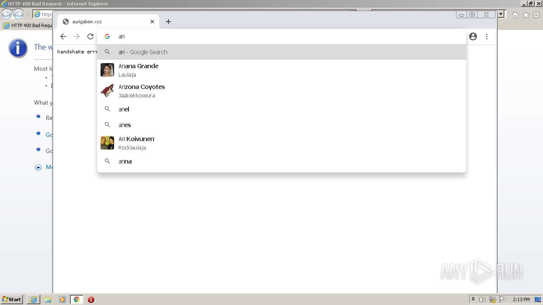
Task: Reload the aurigabee.xyz page in Chrome
Action: pos(90,36)
